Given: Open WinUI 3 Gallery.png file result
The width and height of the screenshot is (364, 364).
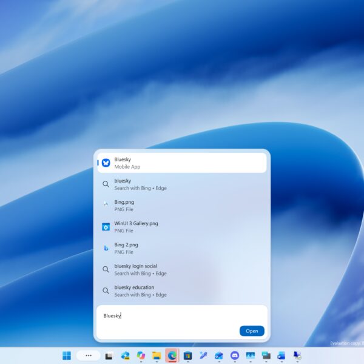Looking at the screenshot, I should 182,227.
